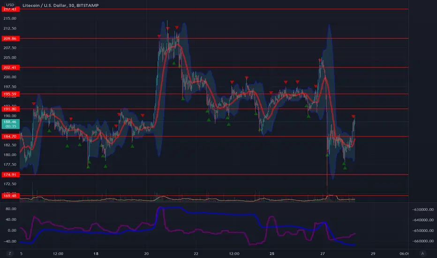Click the date 20 on time axis
The image size is (437, 258).
146,253
